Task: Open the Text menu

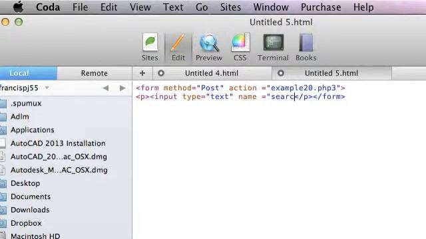Action: [x=173, y=7]
